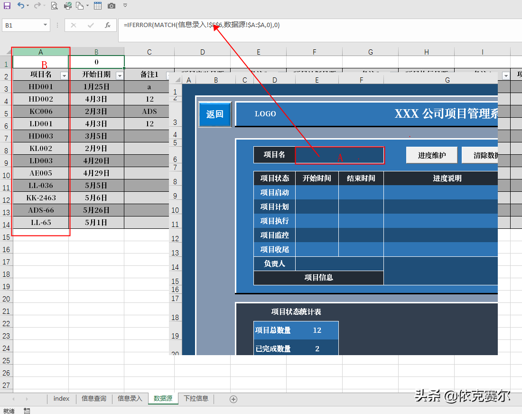Click the macro record icon in status bar
The width and height of the screenshot is (522, 414).
click(27, 411)
